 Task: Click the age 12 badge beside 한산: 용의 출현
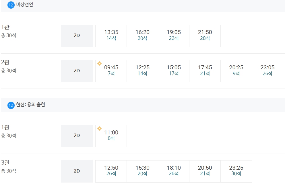(11, 105)
